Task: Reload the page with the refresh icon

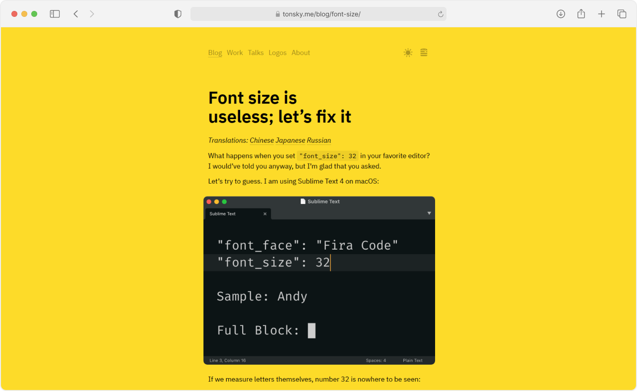Action: tap(441, 14)
